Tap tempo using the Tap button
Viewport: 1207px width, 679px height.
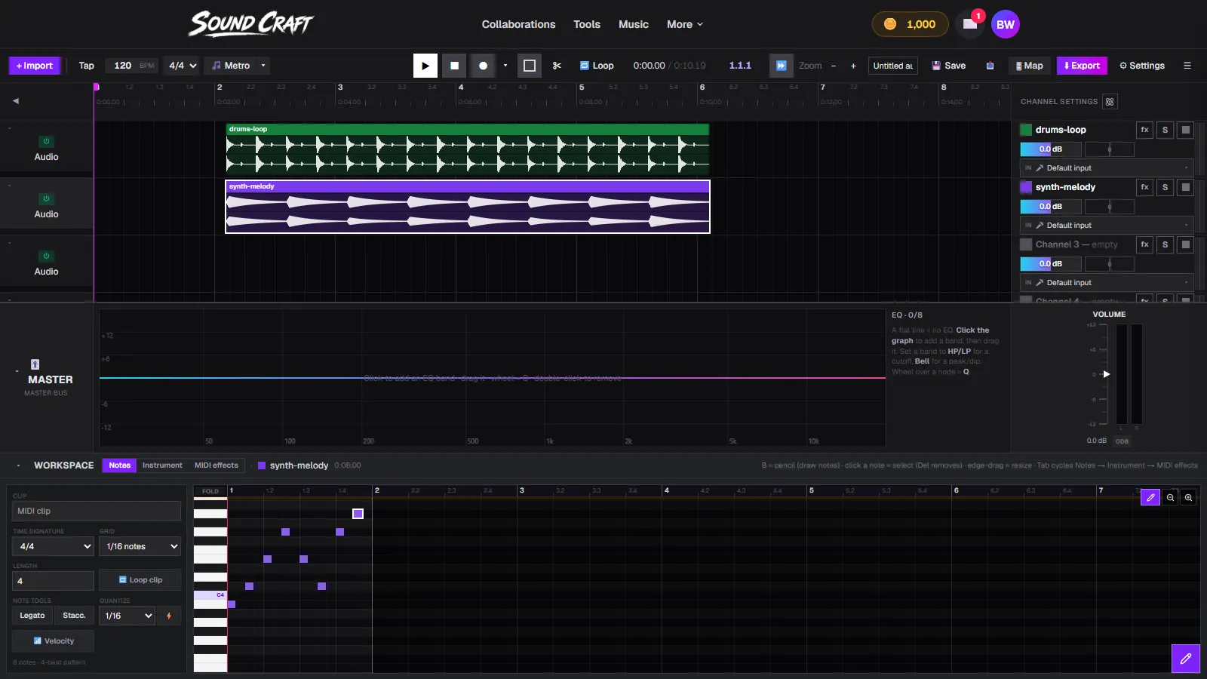[x=87, y=66]
